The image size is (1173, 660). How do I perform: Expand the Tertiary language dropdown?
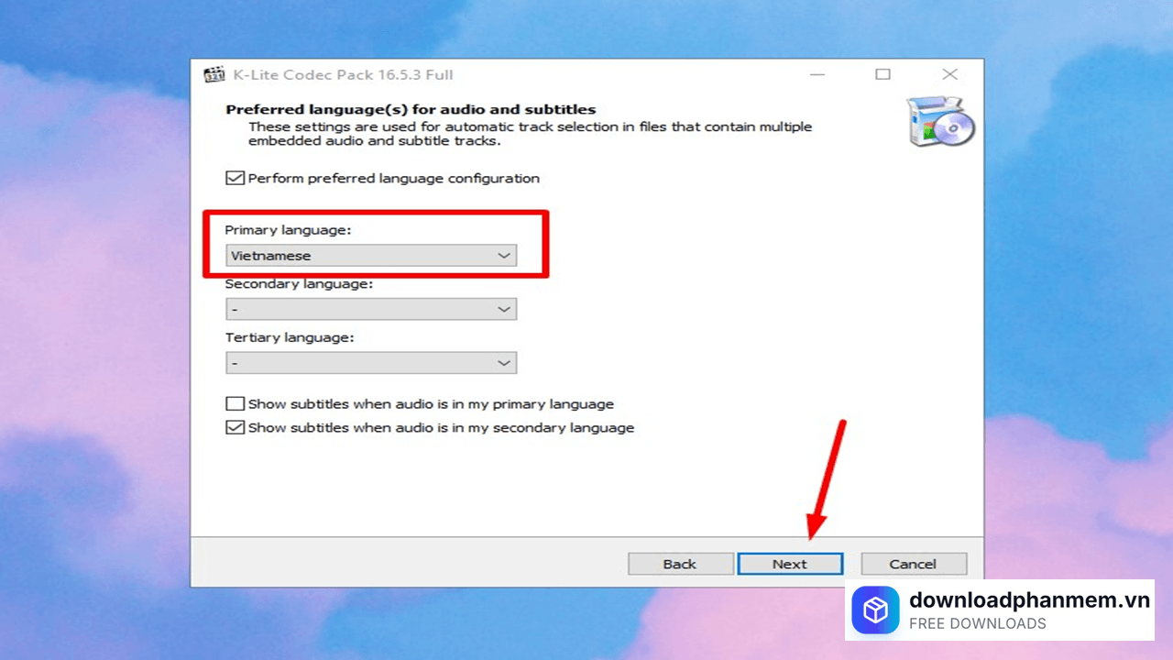[371, 363]
